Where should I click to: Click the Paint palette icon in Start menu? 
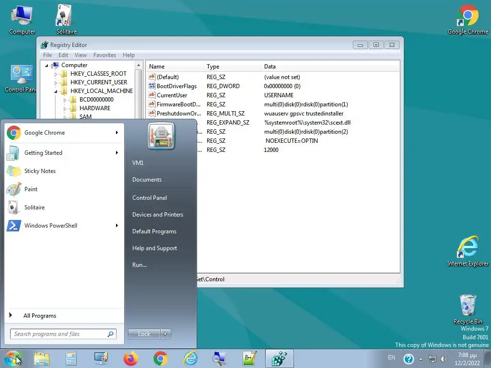click(x=14, y=189)
